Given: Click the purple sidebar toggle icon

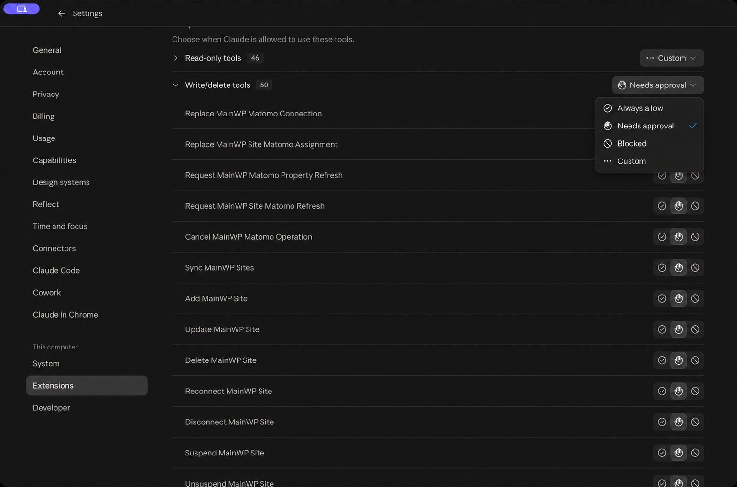Looking at the screenshot, I should tap(22, 9).
